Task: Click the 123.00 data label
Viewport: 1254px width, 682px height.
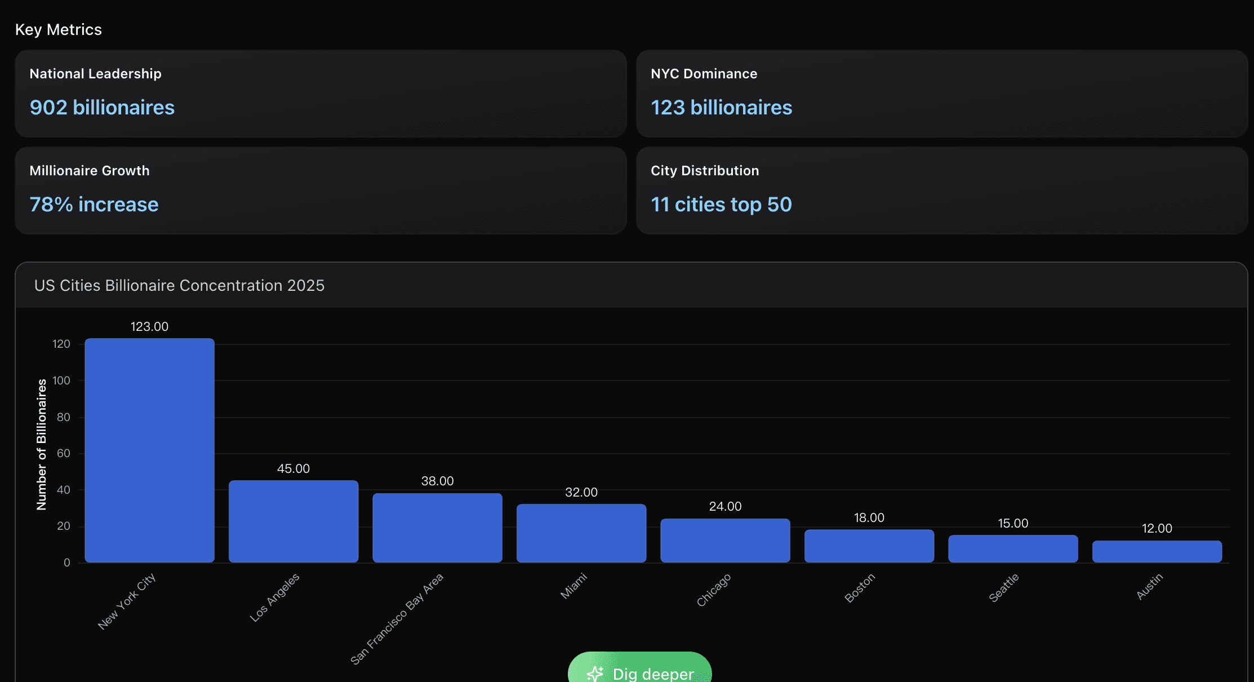Action: click(x=149, y=326)
